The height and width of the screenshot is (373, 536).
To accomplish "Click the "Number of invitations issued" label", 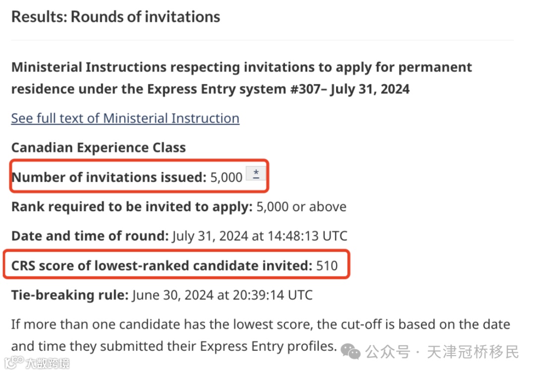I will 108,177.
